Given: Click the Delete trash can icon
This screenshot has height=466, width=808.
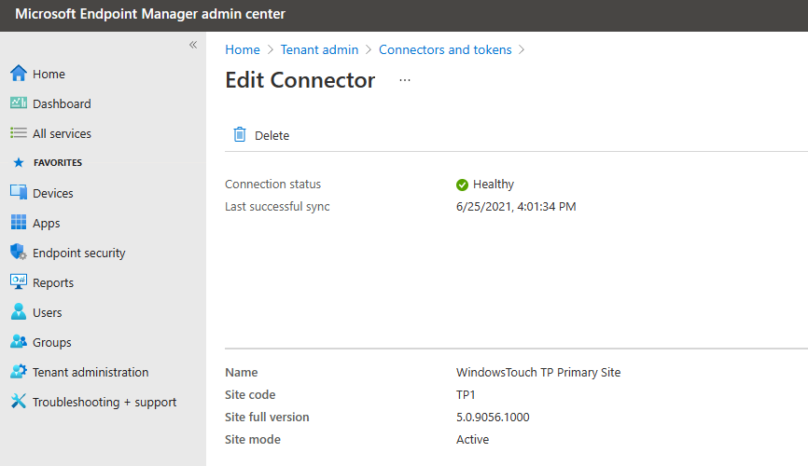Looking at the screenshot, I should click(240, 134).
